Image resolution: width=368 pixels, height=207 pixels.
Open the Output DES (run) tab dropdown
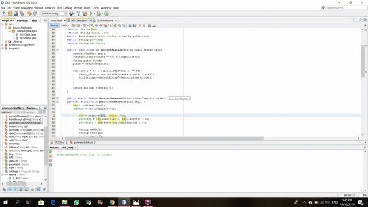tap(76, 147)
